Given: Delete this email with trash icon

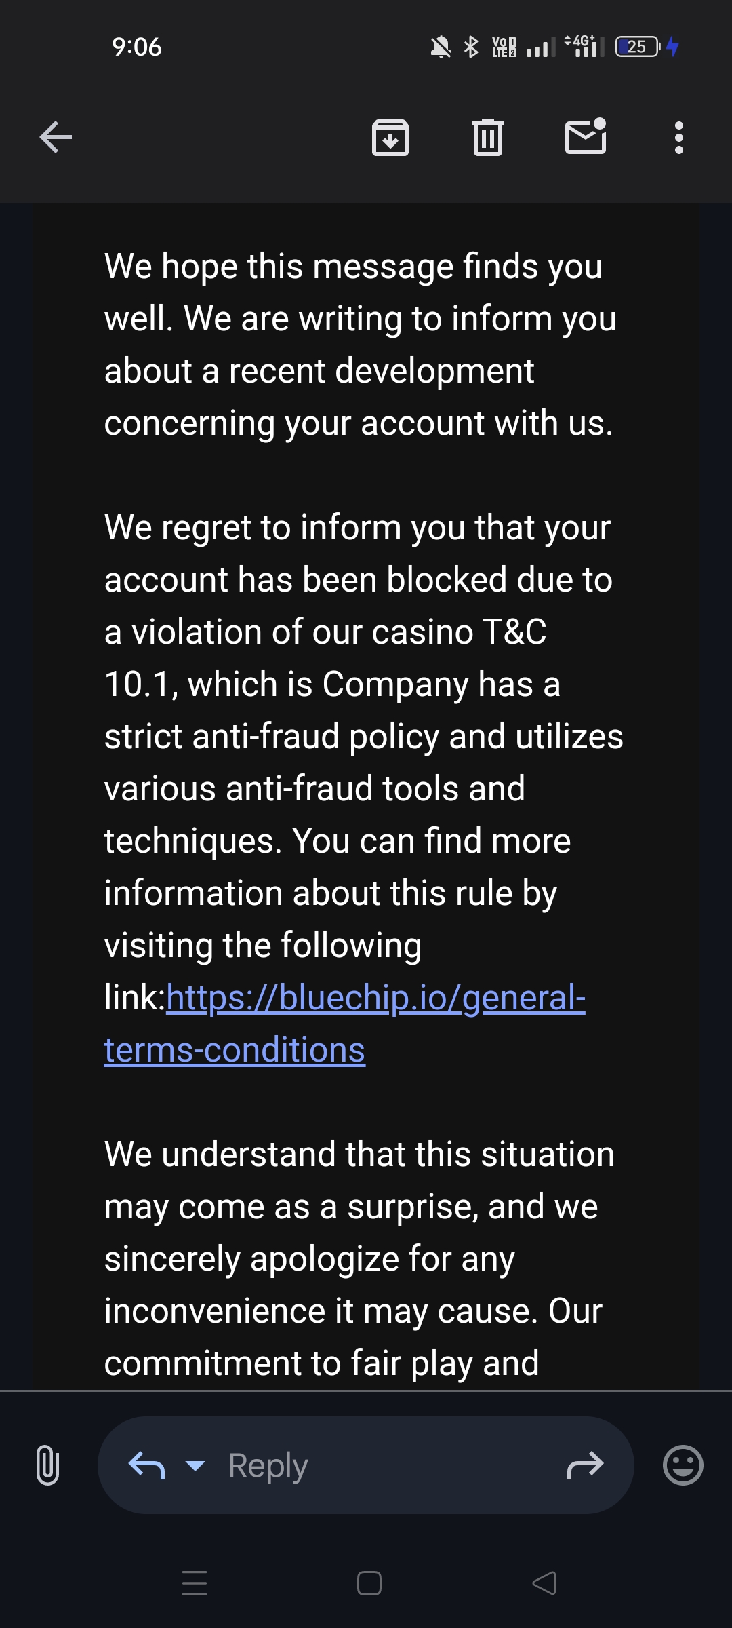Looking at the screenshot, I should click(487, 138).
